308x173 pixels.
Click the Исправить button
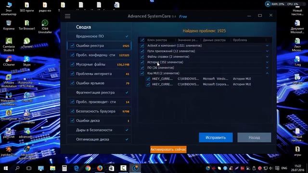click(216, 137)
